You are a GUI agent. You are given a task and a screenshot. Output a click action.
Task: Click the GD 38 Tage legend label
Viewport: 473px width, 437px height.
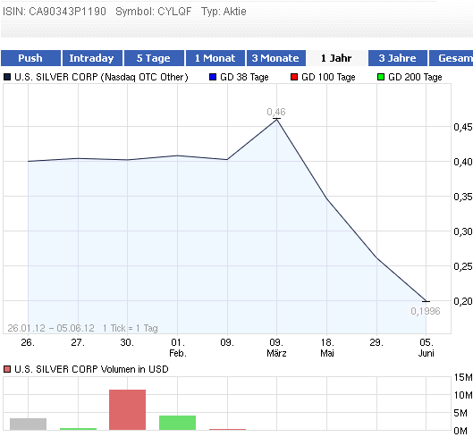coord(244,77)
